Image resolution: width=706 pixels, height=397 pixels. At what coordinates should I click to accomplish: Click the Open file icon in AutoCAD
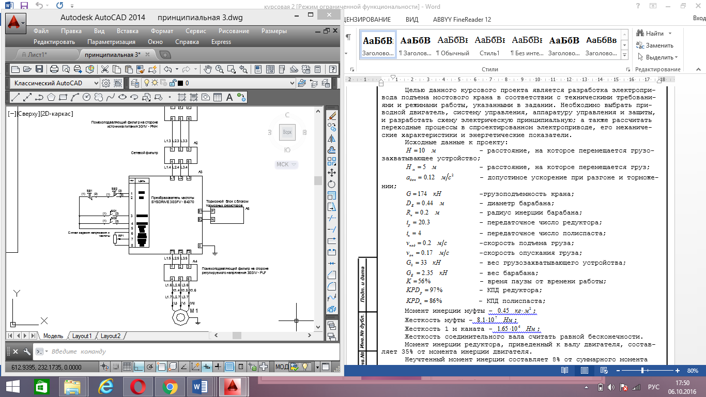[x=27, y=69]
